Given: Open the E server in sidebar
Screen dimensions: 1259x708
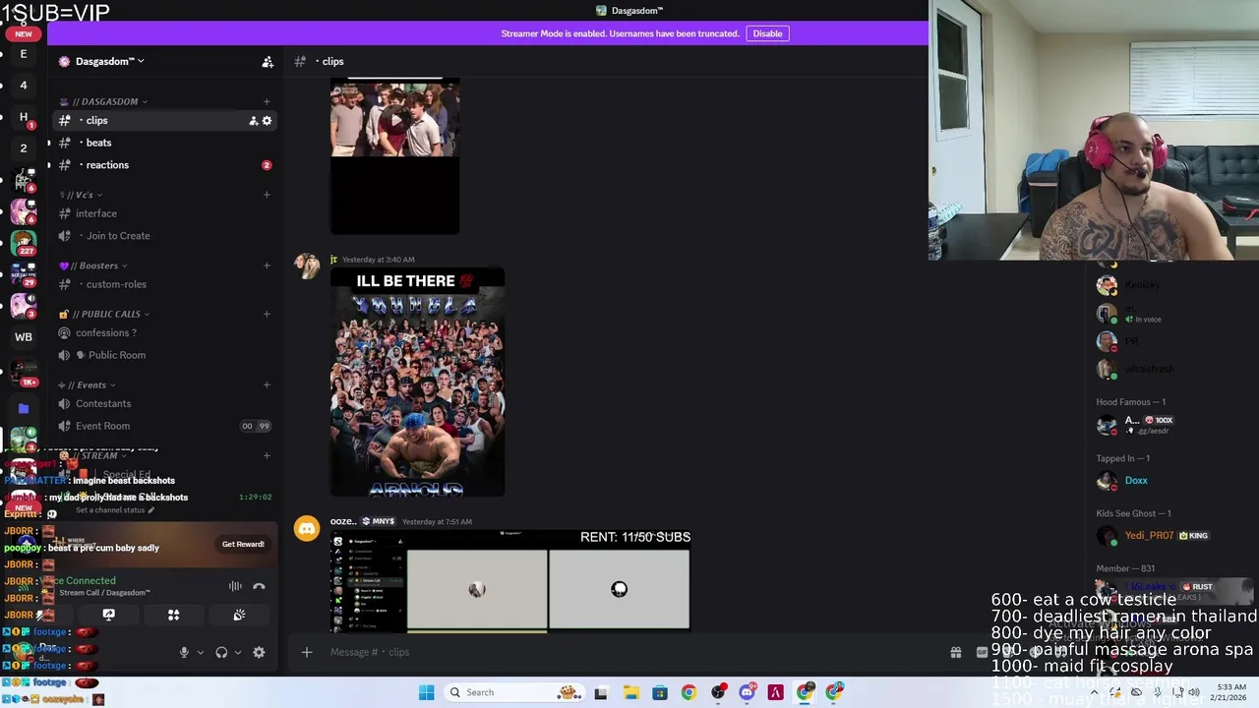Looking at the screenshot, I should pos(24,54).
